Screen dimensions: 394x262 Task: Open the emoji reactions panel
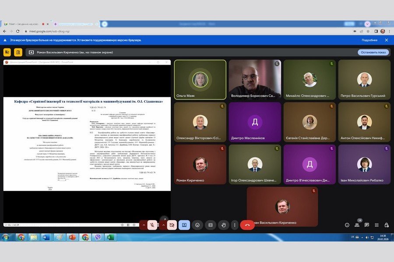197,225
